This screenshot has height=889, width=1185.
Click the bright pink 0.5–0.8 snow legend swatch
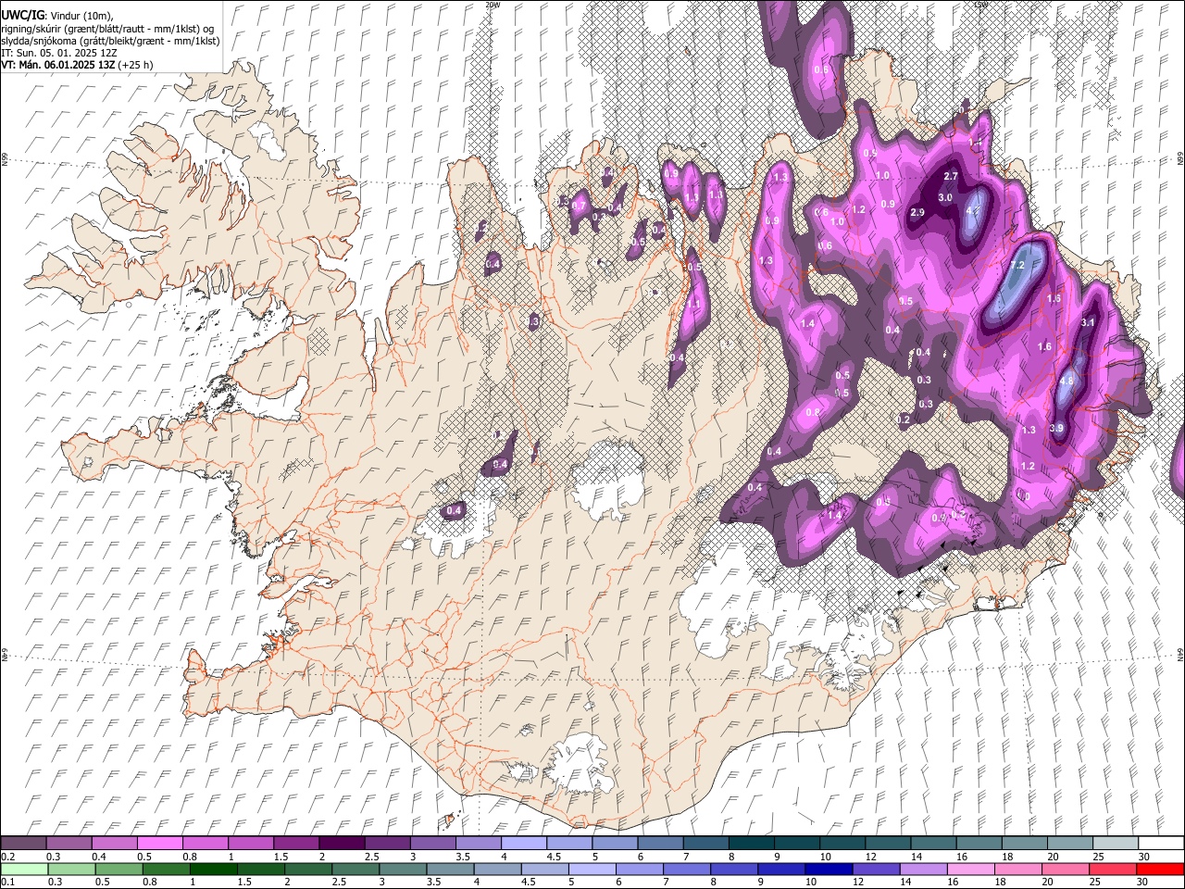click(159, 843)
